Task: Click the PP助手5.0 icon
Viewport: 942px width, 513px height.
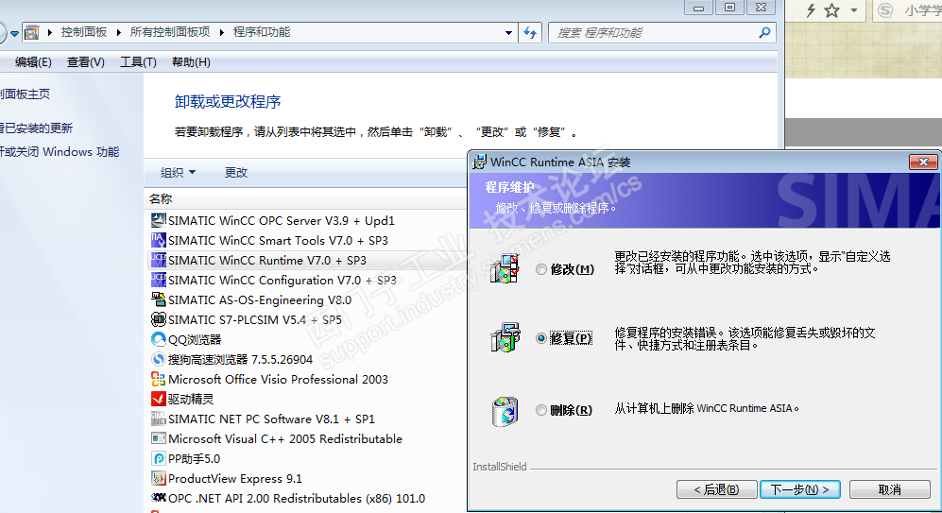Action: 158,458
